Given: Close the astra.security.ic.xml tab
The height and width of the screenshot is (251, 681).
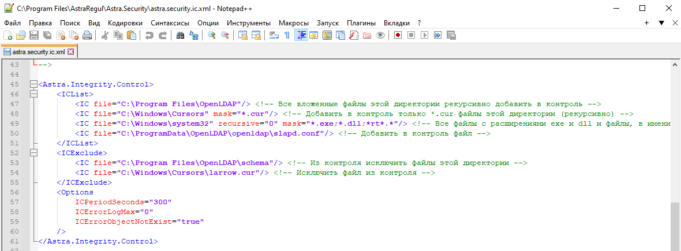Looking at the screenshot, I should (x=72, y=51).
